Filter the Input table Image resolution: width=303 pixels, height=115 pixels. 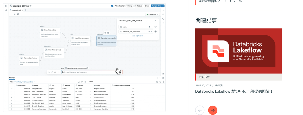click(82, 82)
